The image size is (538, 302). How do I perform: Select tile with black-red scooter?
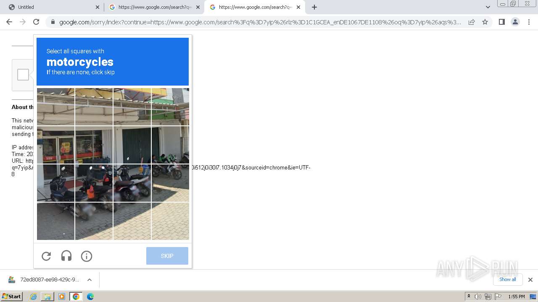point(132,183)
